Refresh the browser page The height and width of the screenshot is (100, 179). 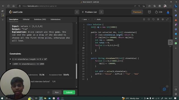(8, 6)
